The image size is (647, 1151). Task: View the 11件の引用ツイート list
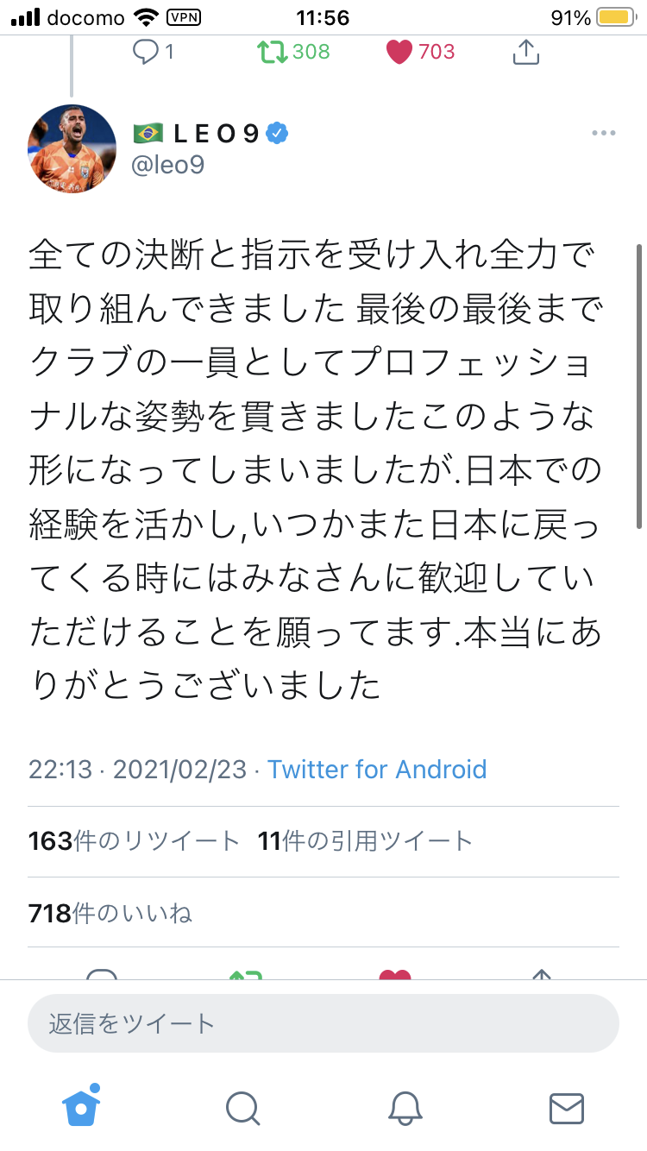(365, 840)
